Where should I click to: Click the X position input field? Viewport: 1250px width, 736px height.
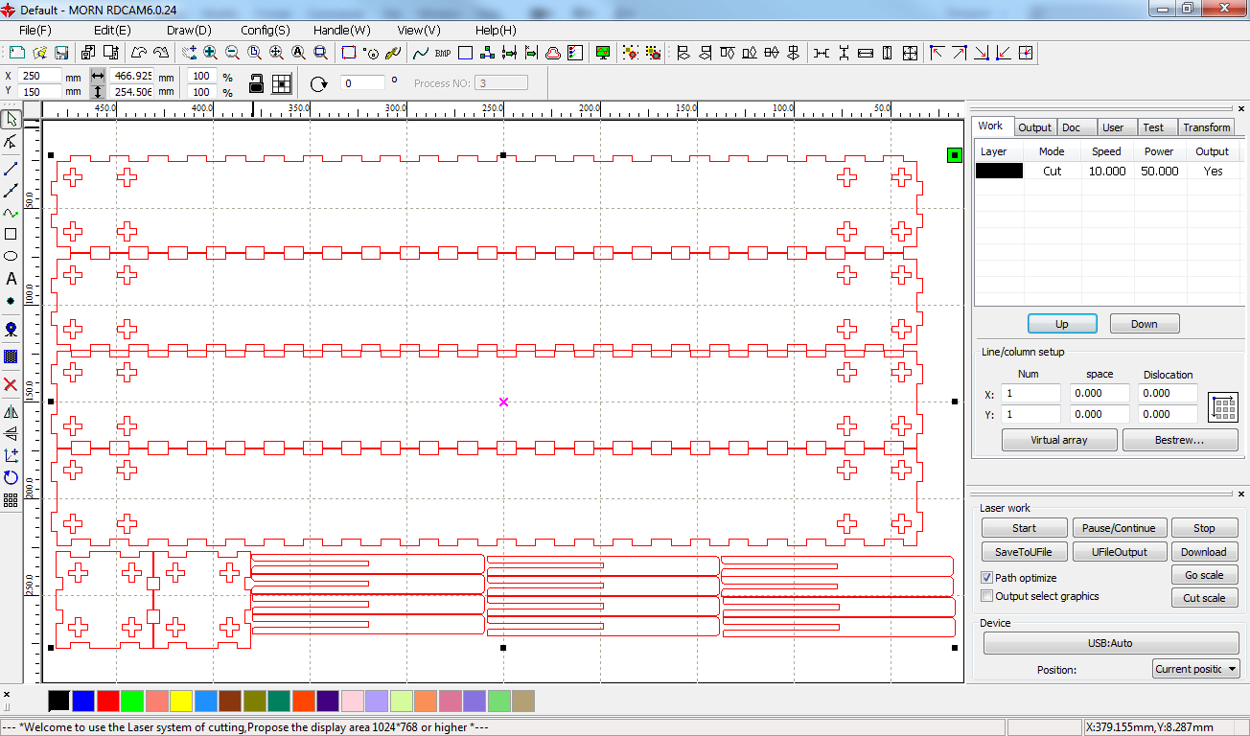point(40,76)
